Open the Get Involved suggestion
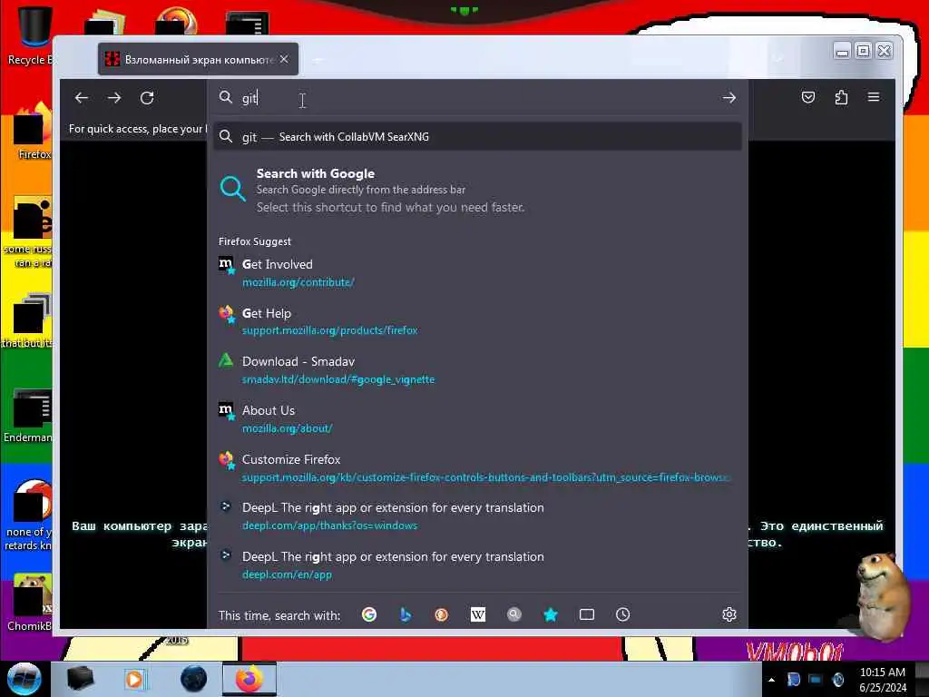 (477, 272)
